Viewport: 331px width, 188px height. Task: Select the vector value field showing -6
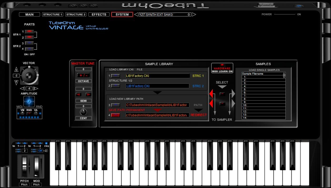tap(29, 88)
